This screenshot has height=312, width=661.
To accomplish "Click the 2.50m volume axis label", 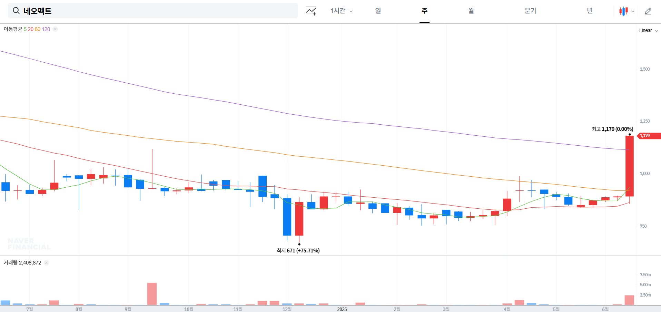I will tap(645, 295).
